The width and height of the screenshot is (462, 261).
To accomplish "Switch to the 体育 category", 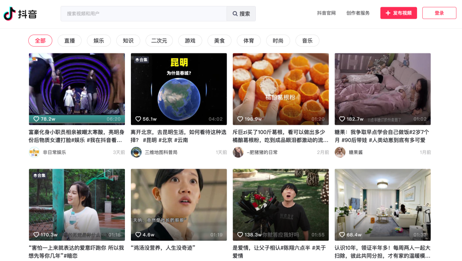I will click(249, 41).
